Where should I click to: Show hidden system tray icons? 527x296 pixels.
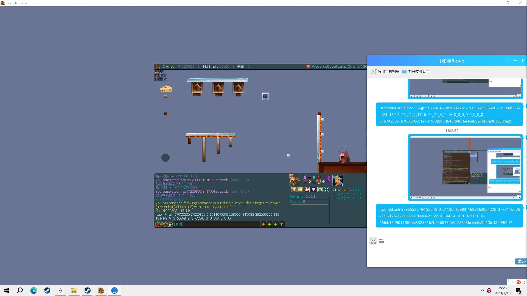click(x=482, y=291)
